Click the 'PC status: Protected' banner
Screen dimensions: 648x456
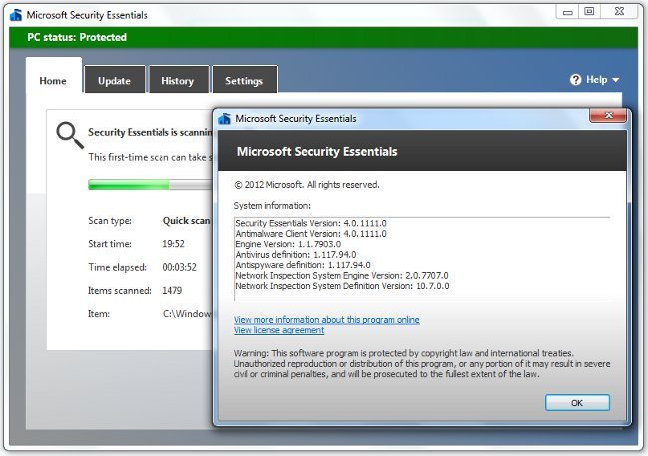tap(324, 37)
